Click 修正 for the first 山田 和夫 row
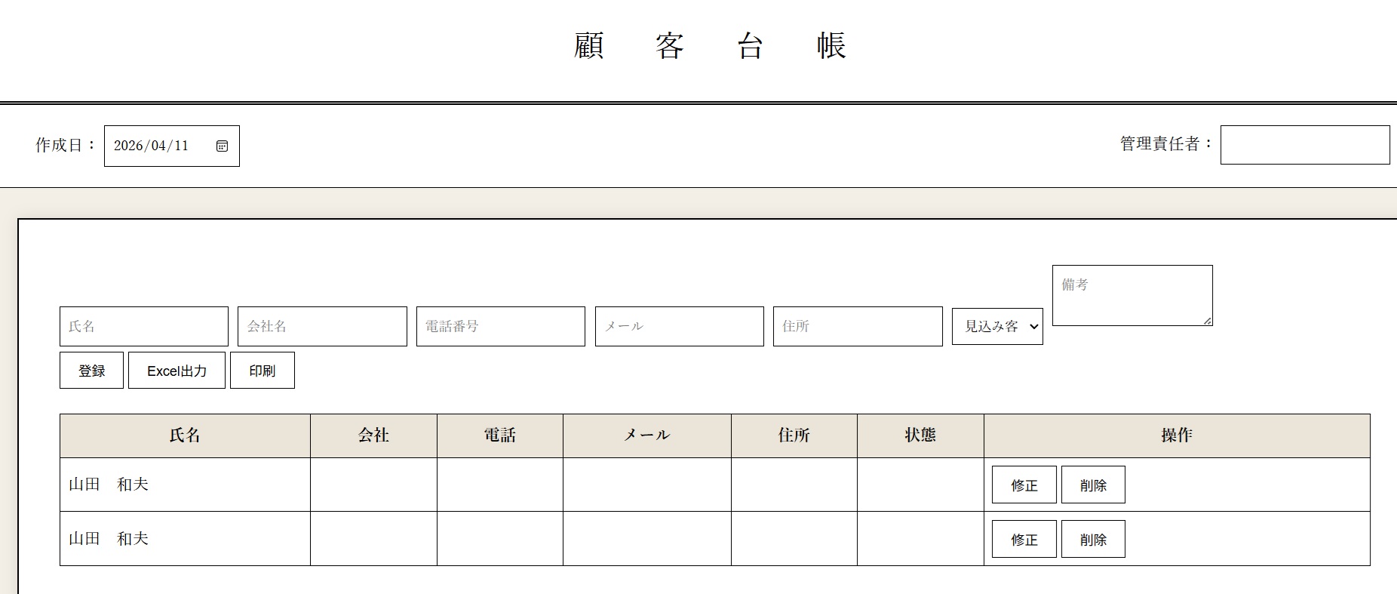Screen dimensions: 1397x594 1024,485
